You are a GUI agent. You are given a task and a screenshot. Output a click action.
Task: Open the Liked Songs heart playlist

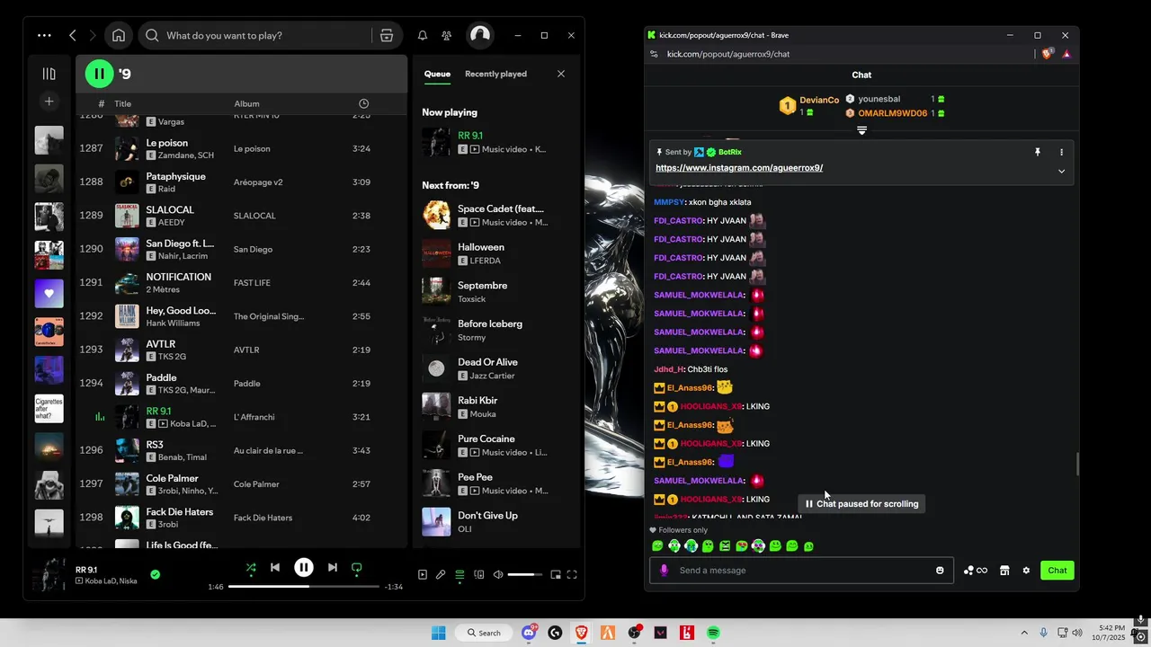tap(49, 293)
